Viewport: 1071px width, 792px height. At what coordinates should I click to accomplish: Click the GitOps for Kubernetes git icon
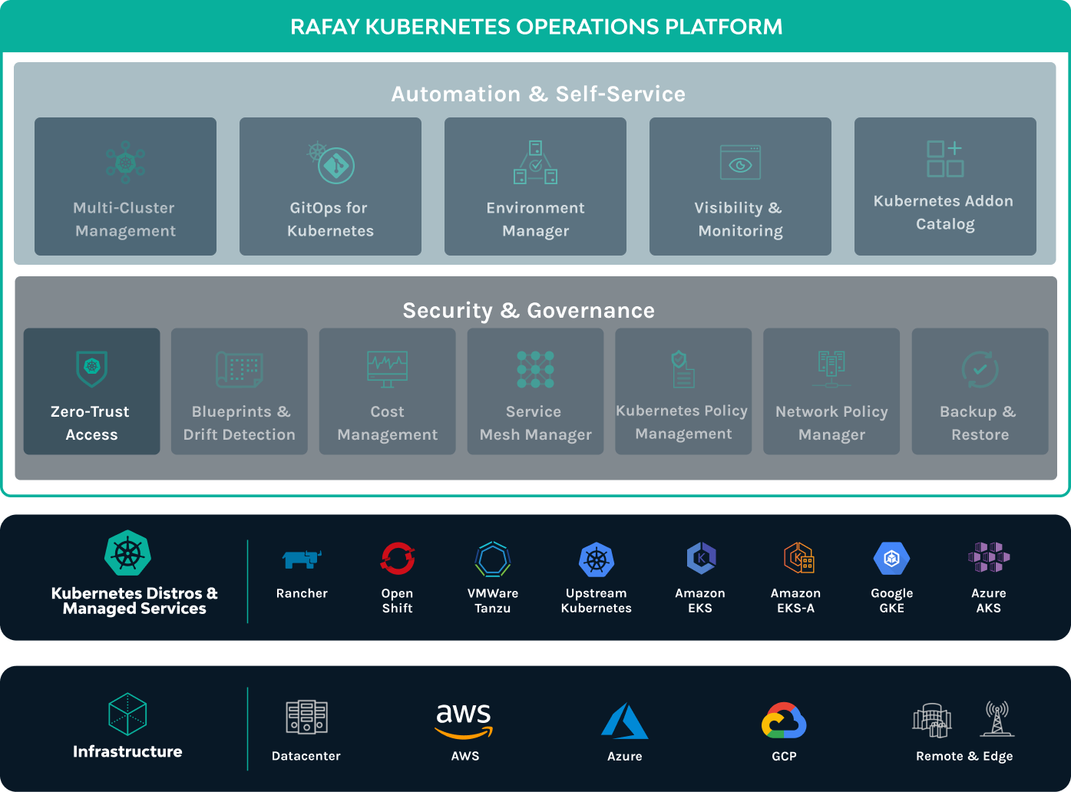331,162
